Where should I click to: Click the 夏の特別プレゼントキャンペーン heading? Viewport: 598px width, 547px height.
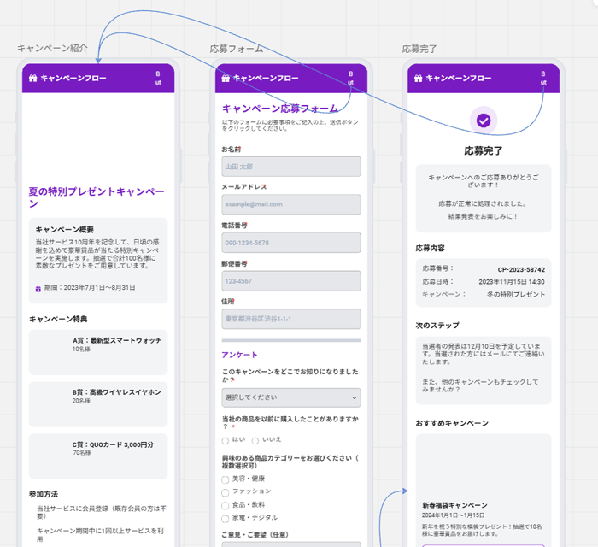pos(97,197)
